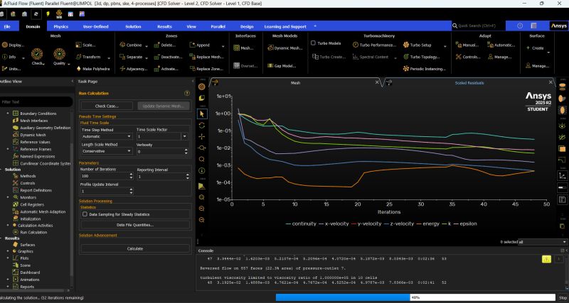This screenshot has width=569, height=303.
Task: Open Time Scale Factor dropdown arrow
Action: point(185,136)
